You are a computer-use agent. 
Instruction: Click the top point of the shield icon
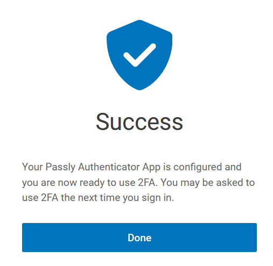tap(139, 21)
